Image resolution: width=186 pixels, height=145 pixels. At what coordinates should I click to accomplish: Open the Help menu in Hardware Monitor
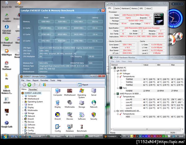point(130,62)
